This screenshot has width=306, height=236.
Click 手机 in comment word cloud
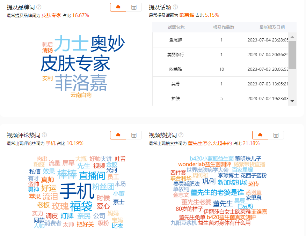pos(77,191)
